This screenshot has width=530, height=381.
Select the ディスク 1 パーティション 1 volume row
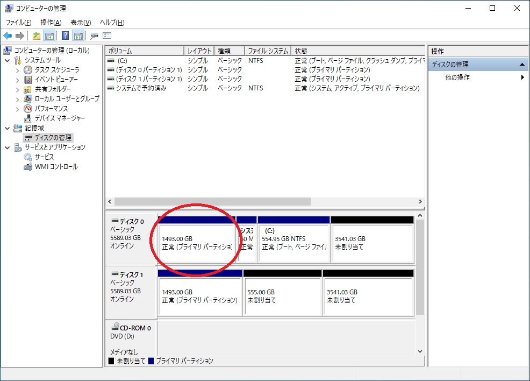coord(264,79)
